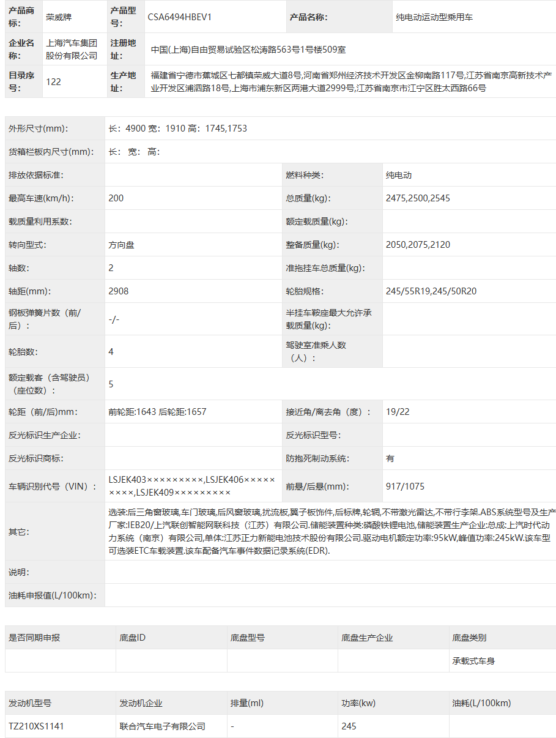Viewport: 556px width, 738px height.
Task: Click the tire count value 4
Action: coord(111,352)
